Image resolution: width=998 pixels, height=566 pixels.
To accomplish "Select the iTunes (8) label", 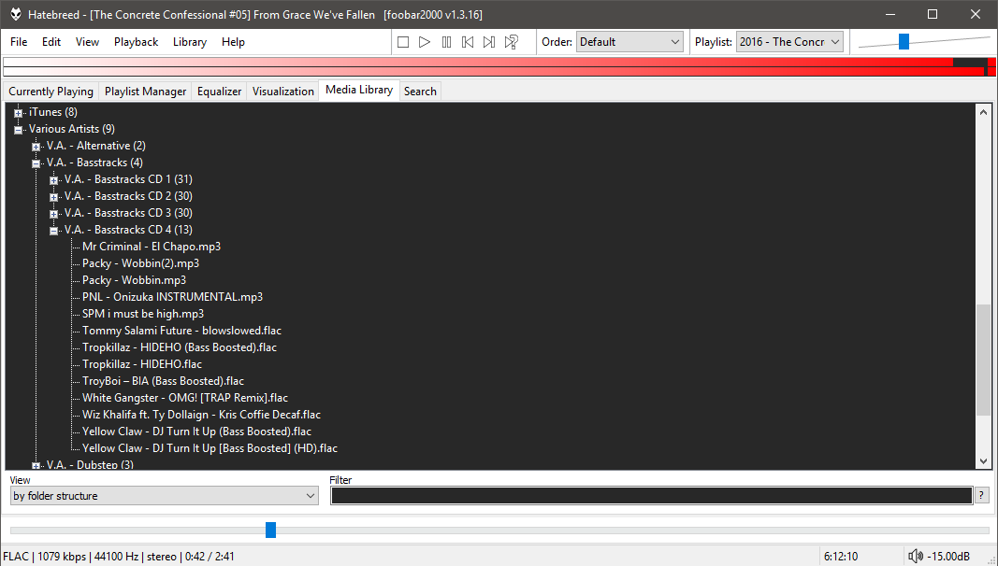I will 52,112.
